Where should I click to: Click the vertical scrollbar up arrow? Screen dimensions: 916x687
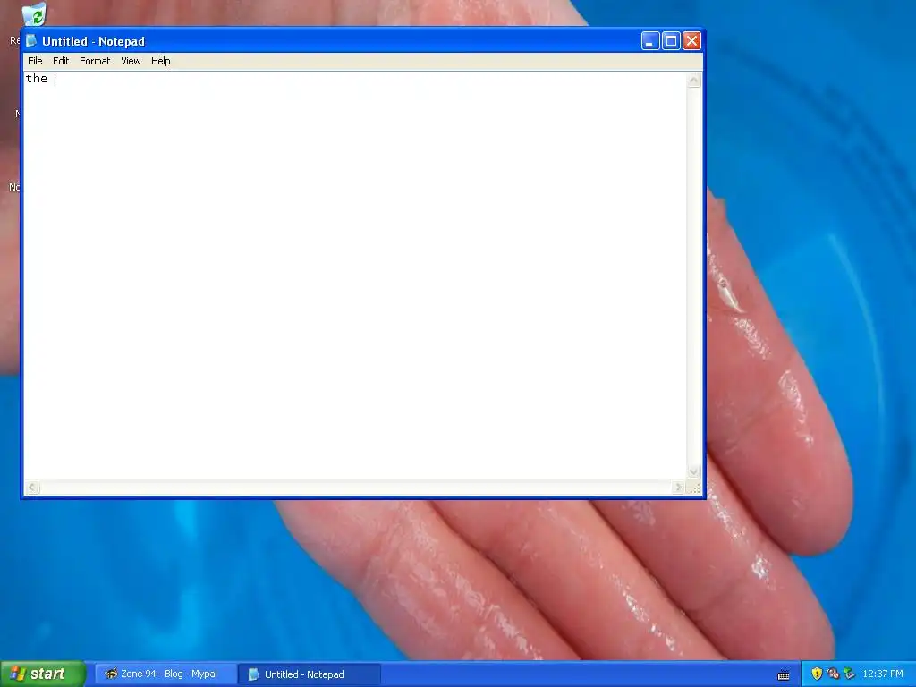point(693,80)
